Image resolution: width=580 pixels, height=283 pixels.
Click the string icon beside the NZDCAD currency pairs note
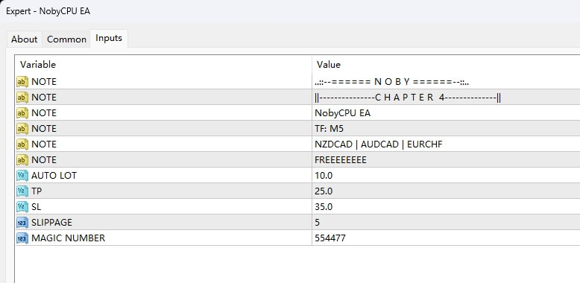point(22,144)
